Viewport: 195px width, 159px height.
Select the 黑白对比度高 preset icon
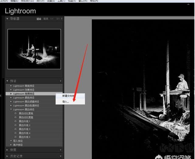pos(16,117)
